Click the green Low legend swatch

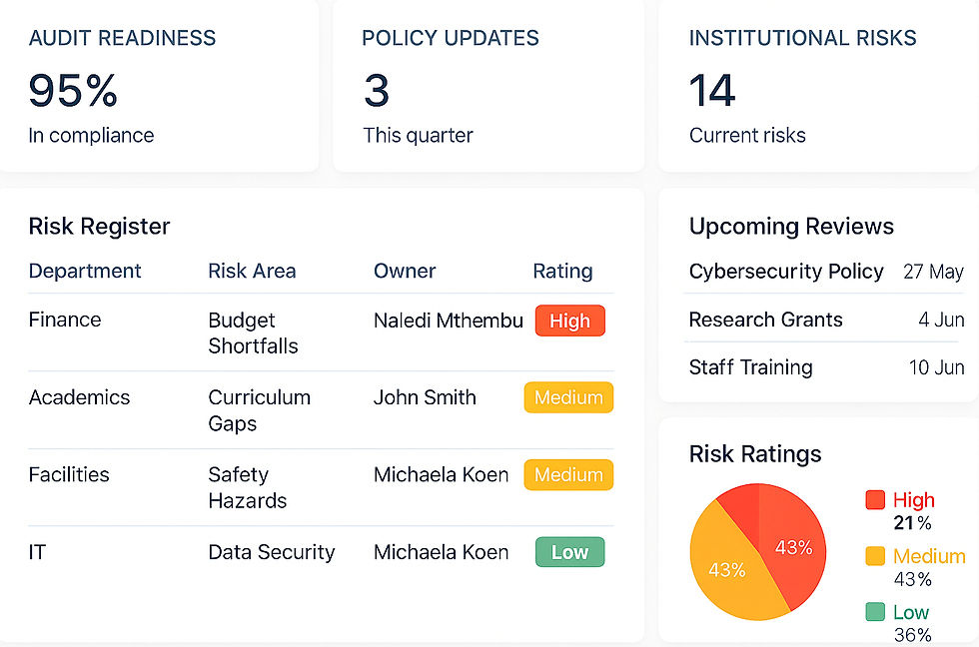click(875, 612)
